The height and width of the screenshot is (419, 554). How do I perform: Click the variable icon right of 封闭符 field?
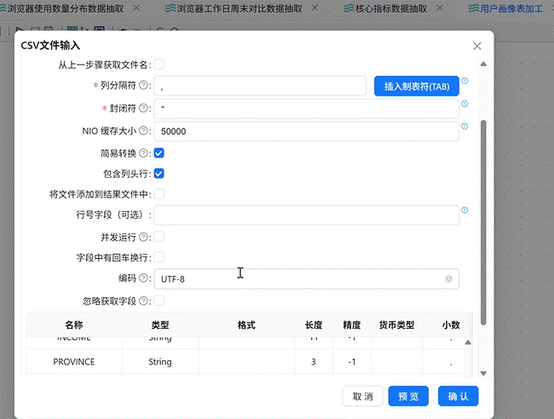[465, 104]
